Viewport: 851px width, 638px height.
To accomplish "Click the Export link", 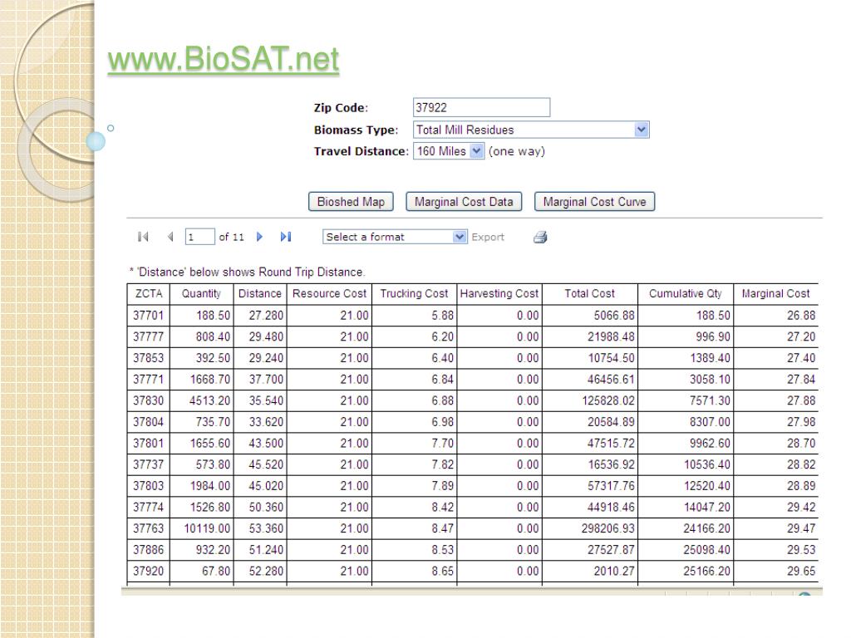I will (x=488, y=237).
